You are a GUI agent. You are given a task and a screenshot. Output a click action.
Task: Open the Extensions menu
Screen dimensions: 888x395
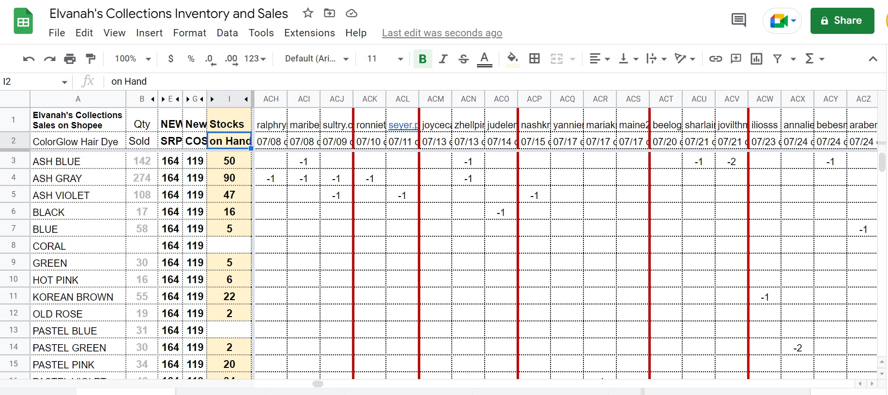(x=309, y=33)
